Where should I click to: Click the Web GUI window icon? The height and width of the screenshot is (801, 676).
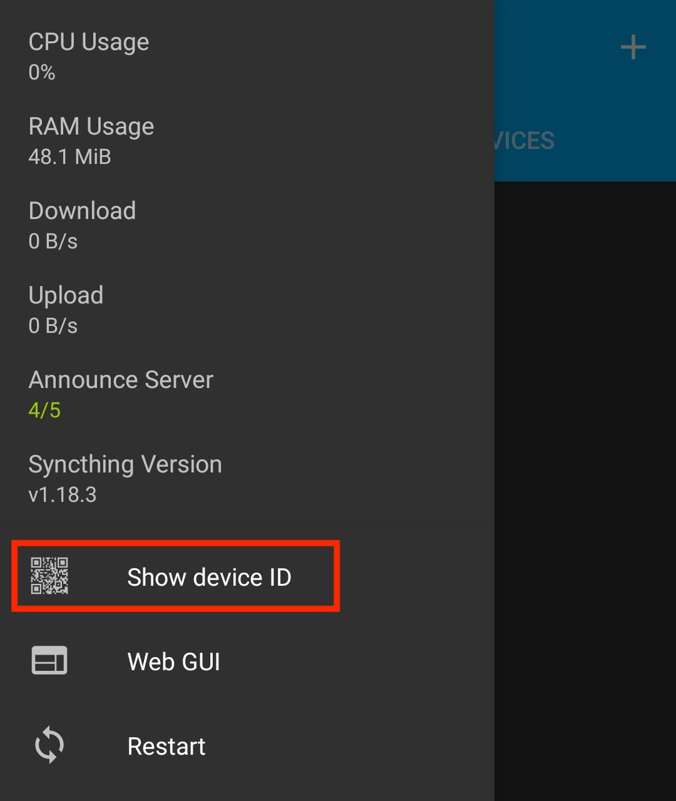49,661
